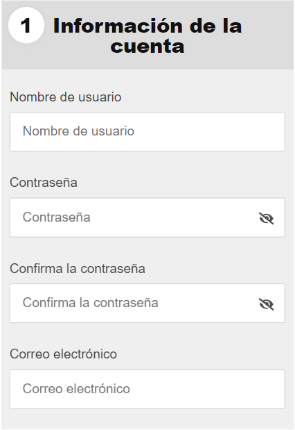Click the Contraseña placeholder inside the box
The height and width of the screenshot is (430, 295).
(x=57, y=217)
